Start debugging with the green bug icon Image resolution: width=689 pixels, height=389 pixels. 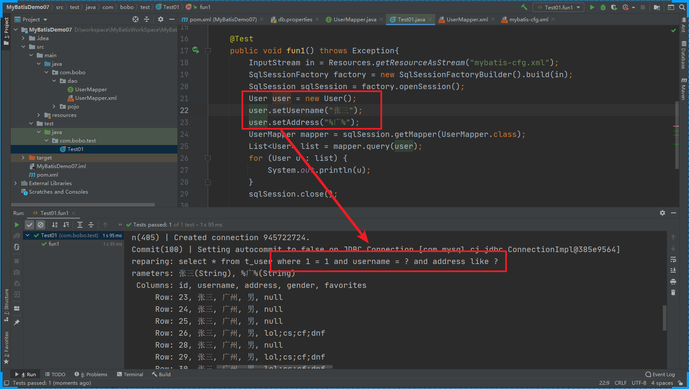tap(603, 7)
